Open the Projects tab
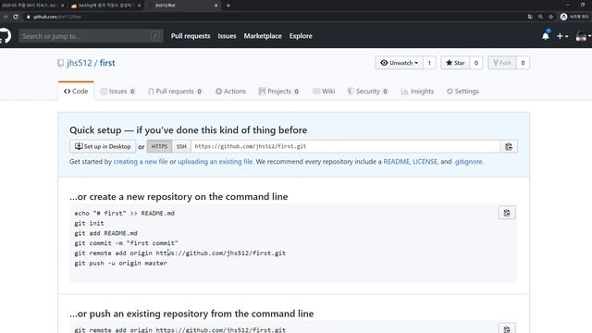The width and height of the screenshot is (592, 333). (279, 91)
